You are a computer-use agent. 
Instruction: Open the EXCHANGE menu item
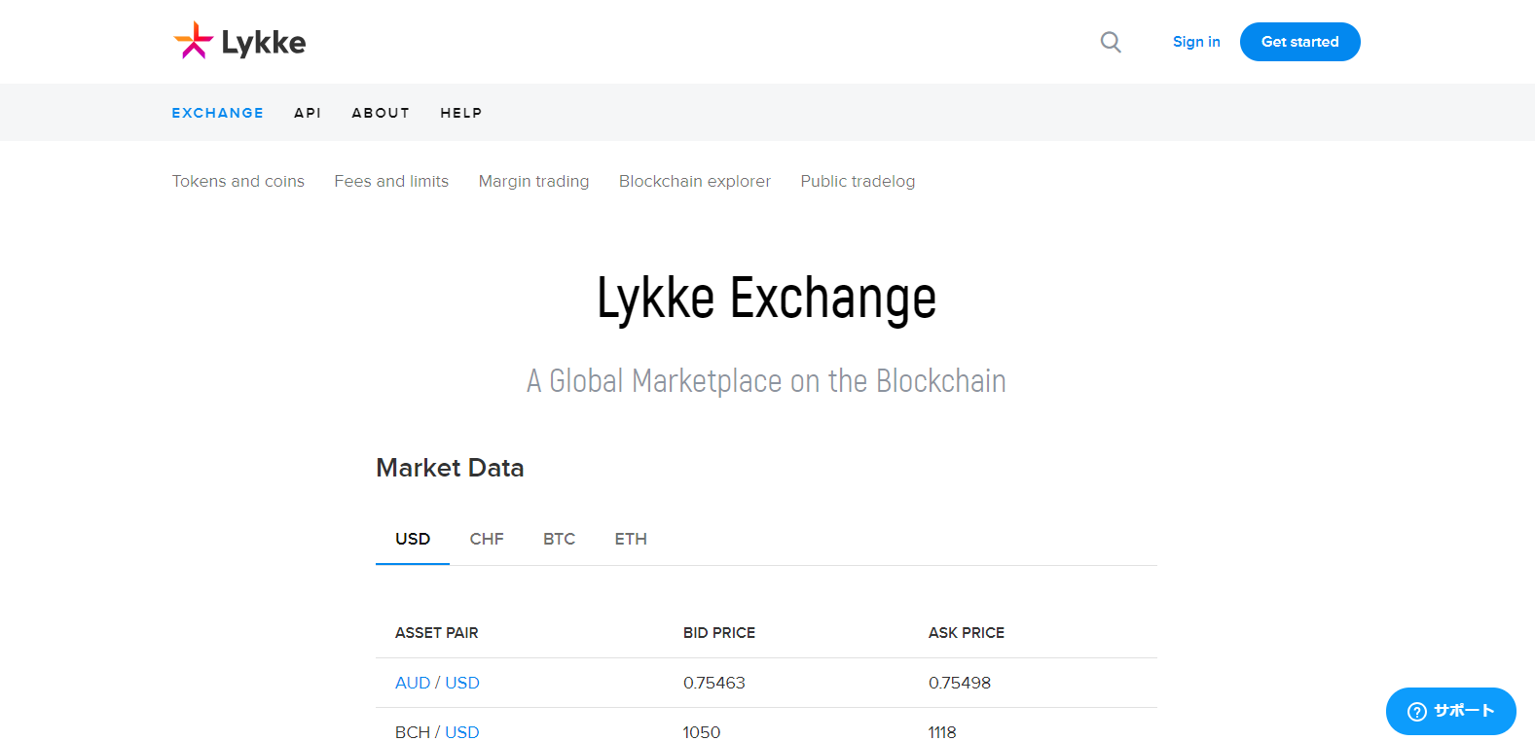pos(218,113)
